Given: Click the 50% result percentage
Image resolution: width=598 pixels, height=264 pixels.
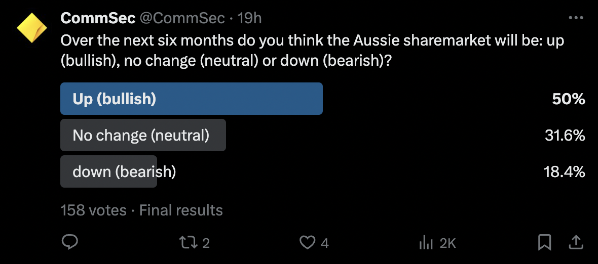Looking at the screenshot, I should coord(569,99).
